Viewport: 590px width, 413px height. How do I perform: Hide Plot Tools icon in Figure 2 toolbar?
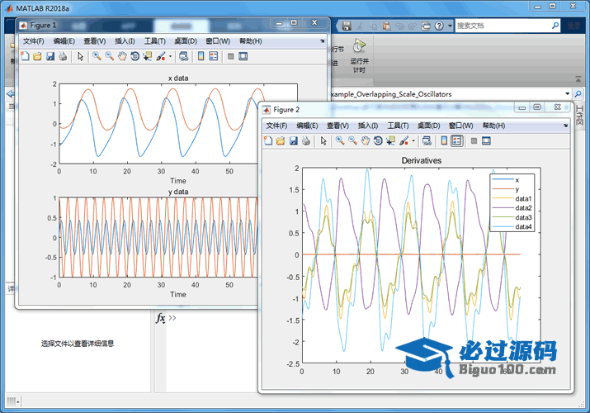coord(474,140)
